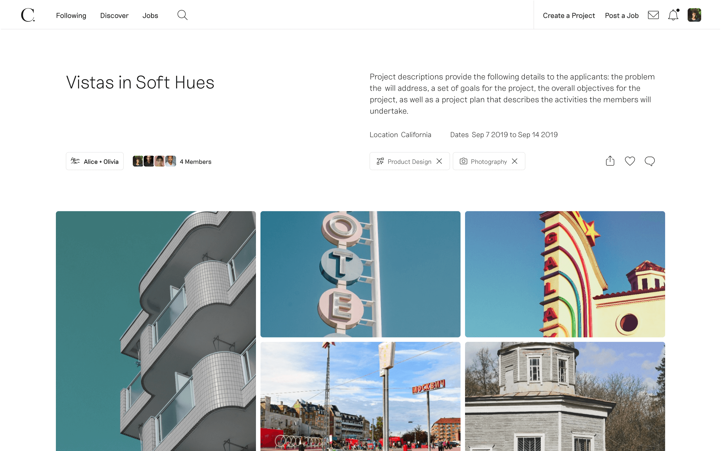
Task: View the 4 Members list
Action: [x=172, y=161]
